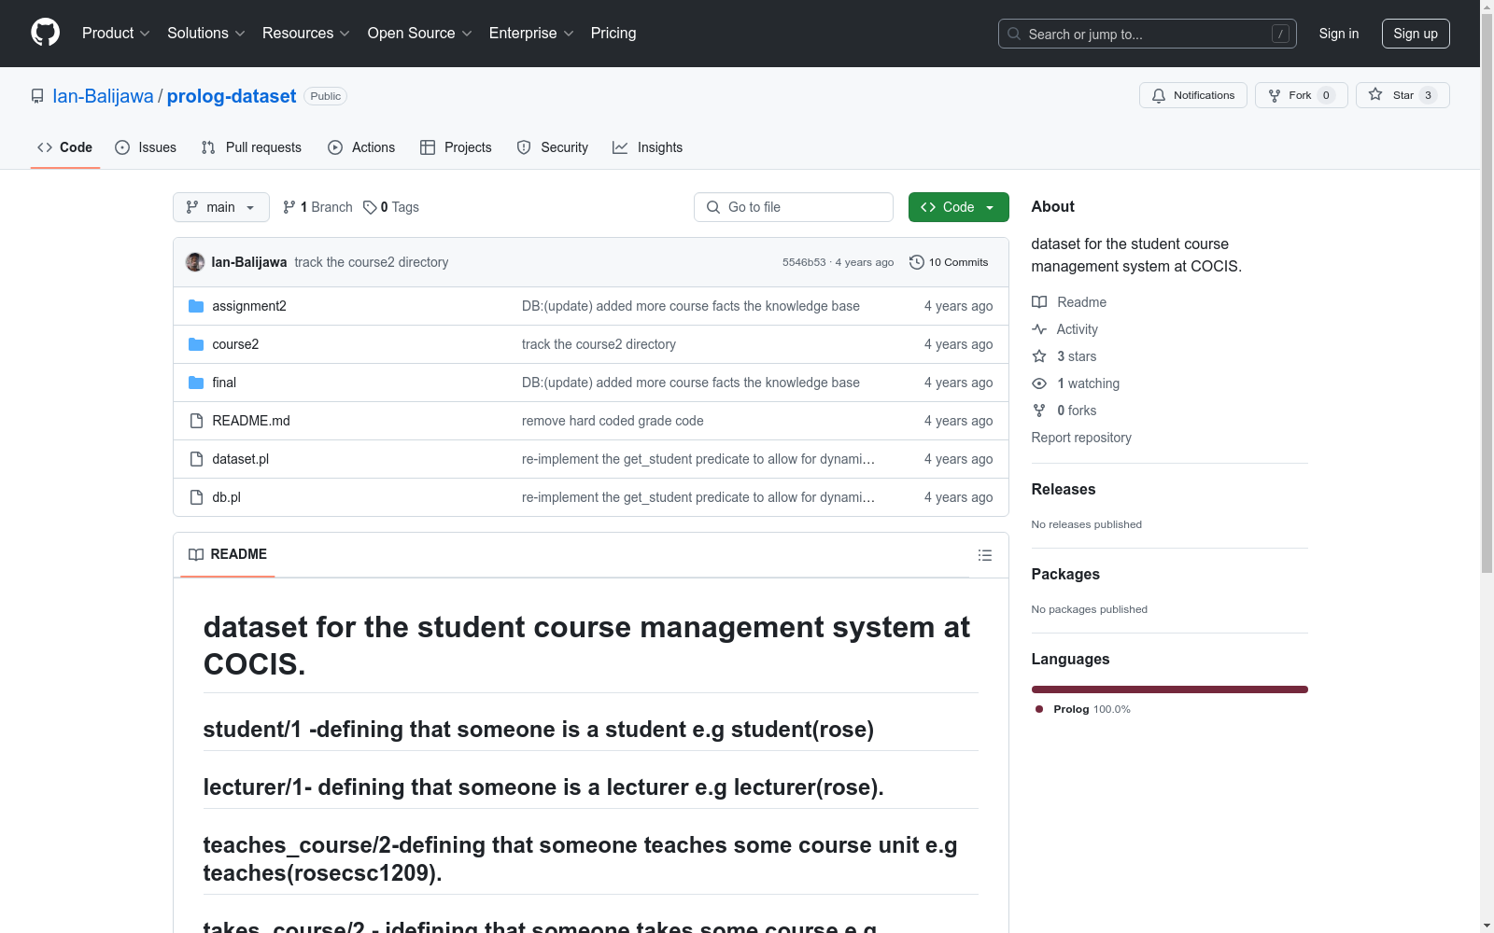Viewport: 1494px width, 933px height.
Task: Expand the Product menu
Action: tap(116, 34)
